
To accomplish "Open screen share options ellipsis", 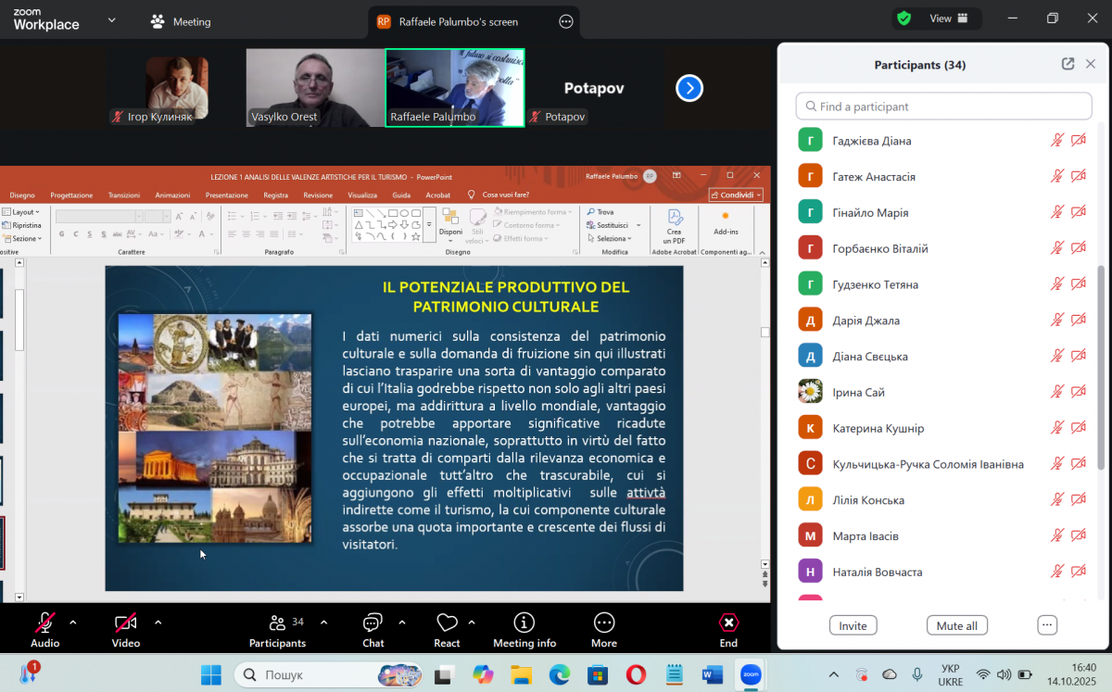I will (x=566, y=21).
